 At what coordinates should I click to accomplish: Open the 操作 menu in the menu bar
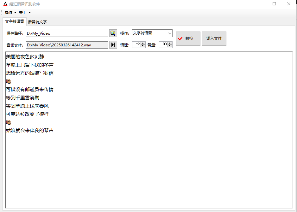[x=10, y=13]
